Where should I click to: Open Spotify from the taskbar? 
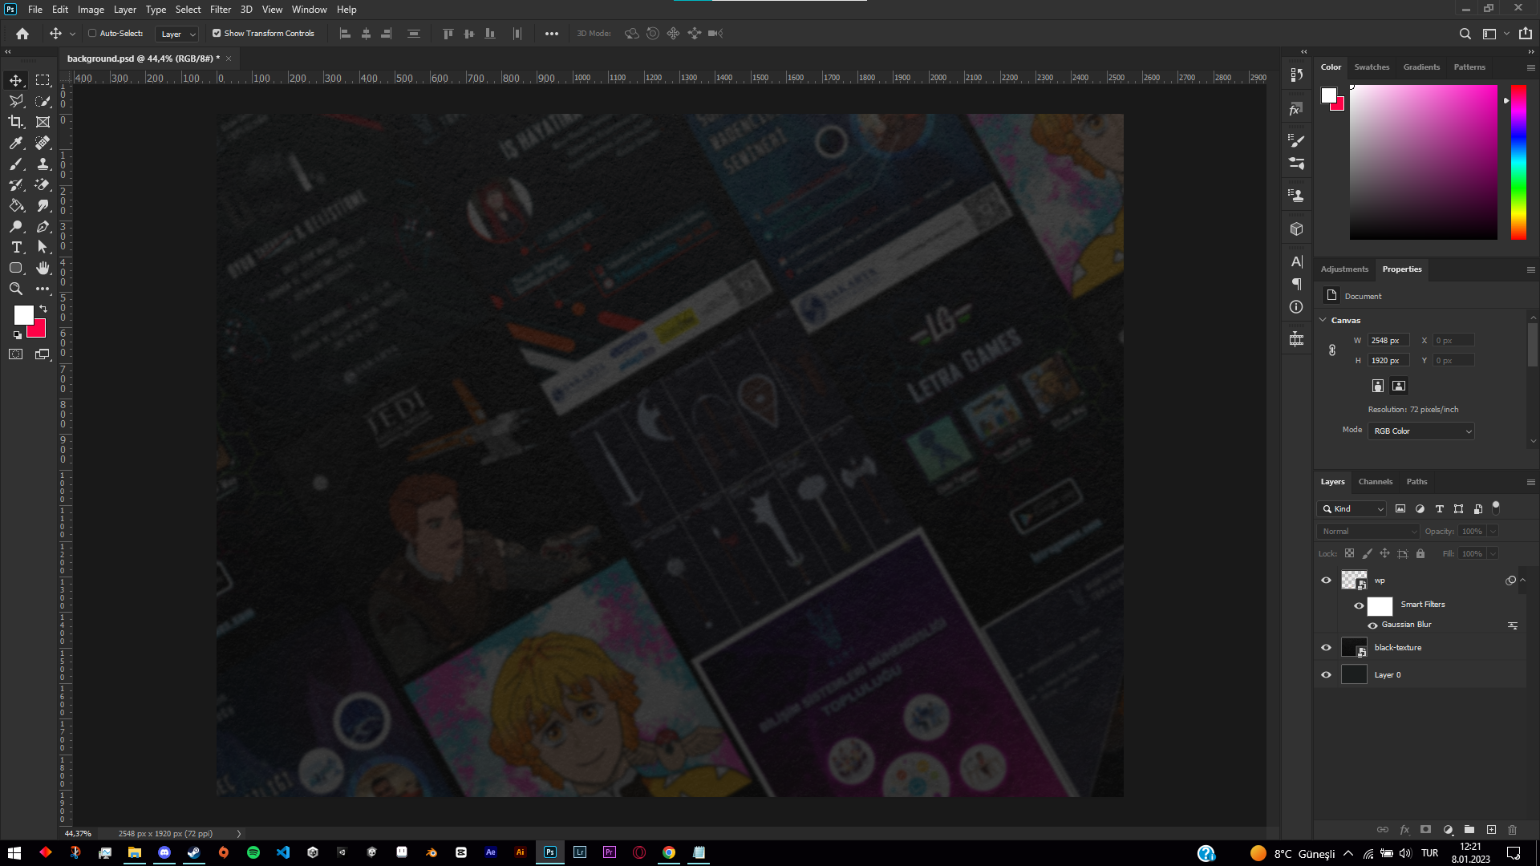tap(253, 852)
